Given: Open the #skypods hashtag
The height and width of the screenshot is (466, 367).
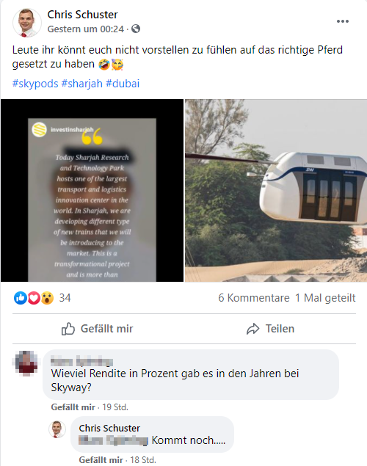Looking at the screenshot, I should 35,84.
